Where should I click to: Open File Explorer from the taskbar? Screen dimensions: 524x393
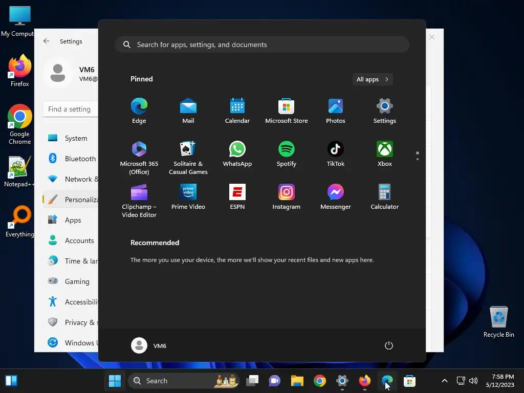[297, 381]
